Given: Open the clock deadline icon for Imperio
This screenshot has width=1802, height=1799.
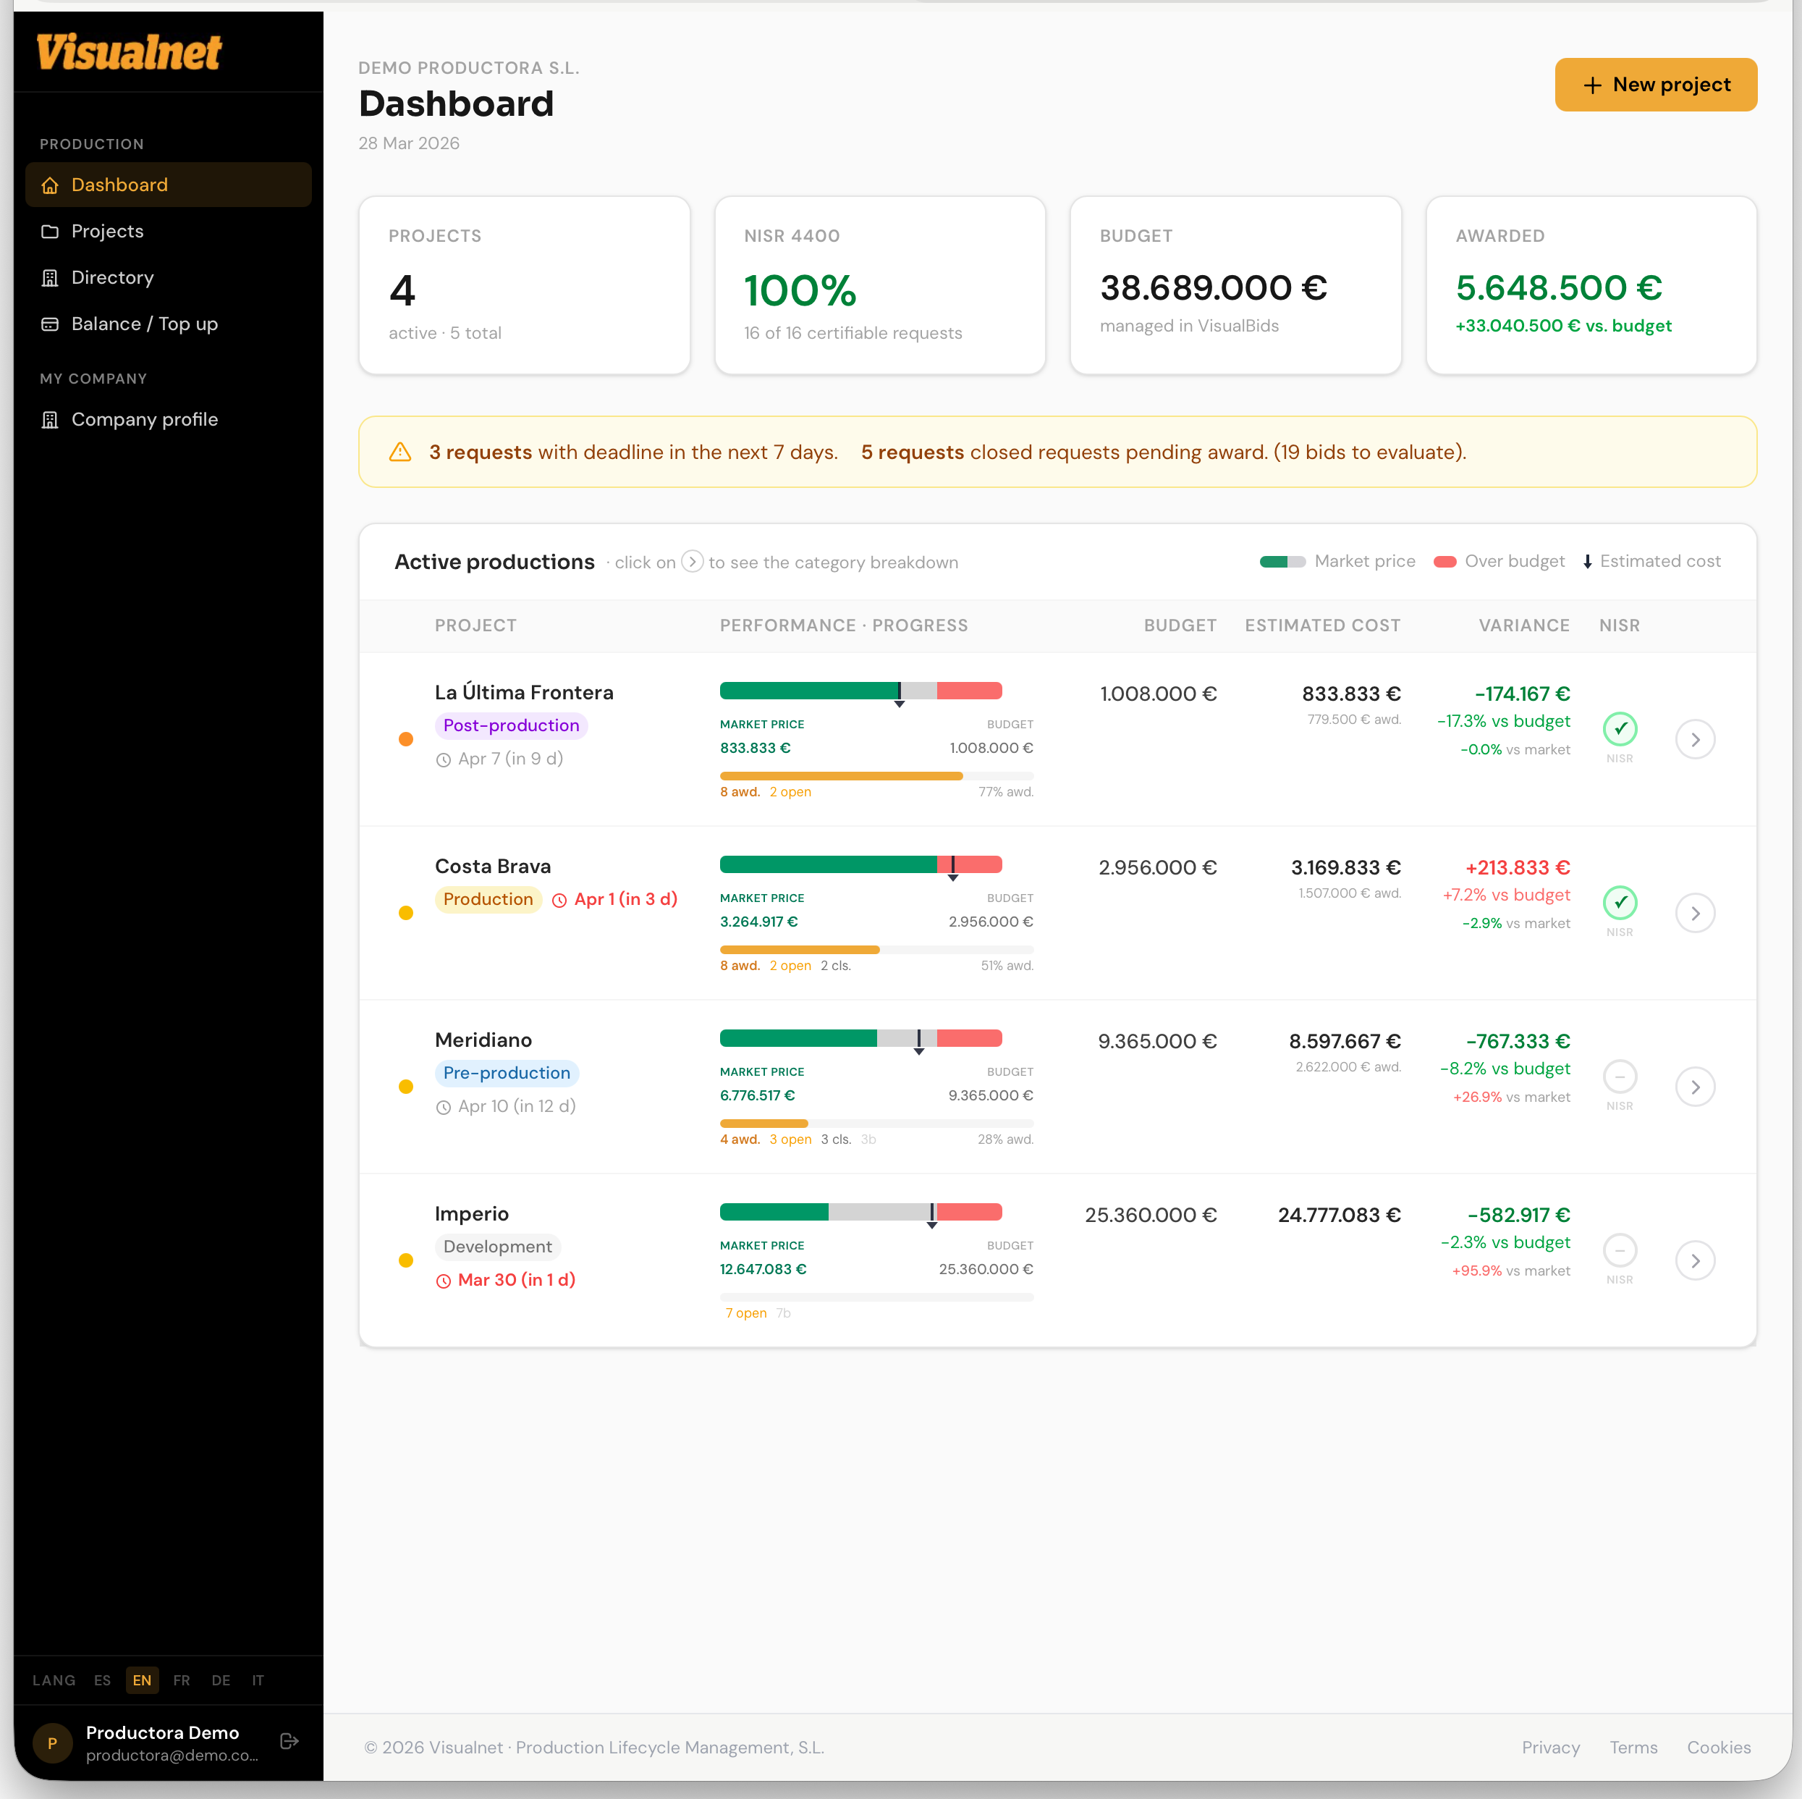Looking at the screenshot, I should pyautogui.click(x=445, y=1281).
